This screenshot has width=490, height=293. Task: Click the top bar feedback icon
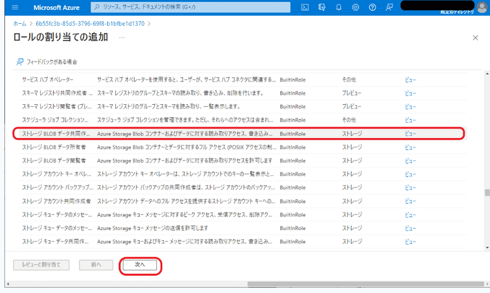point(389,7)
